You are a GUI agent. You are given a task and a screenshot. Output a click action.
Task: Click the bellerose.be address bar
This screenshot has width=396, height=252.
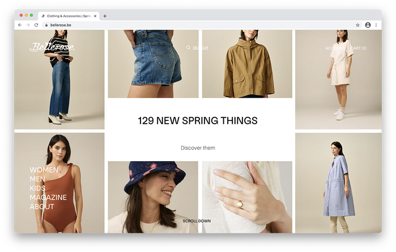tap(201, 25)
